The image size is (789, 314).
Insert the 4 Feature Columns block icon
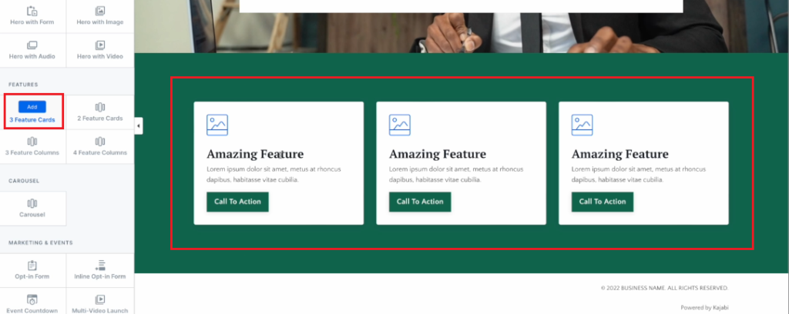(x=100, y=141)
